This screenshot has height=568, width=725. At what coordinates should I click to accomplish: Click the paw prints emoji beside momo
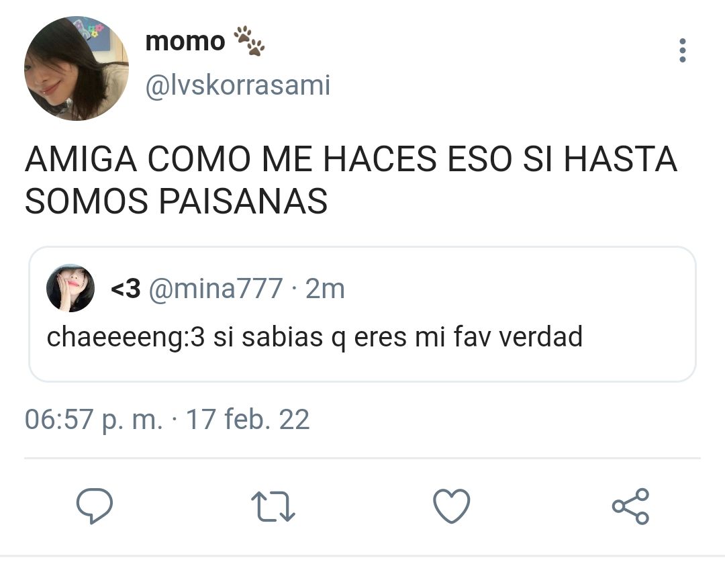pyautogui.click(x=249, y=41)
